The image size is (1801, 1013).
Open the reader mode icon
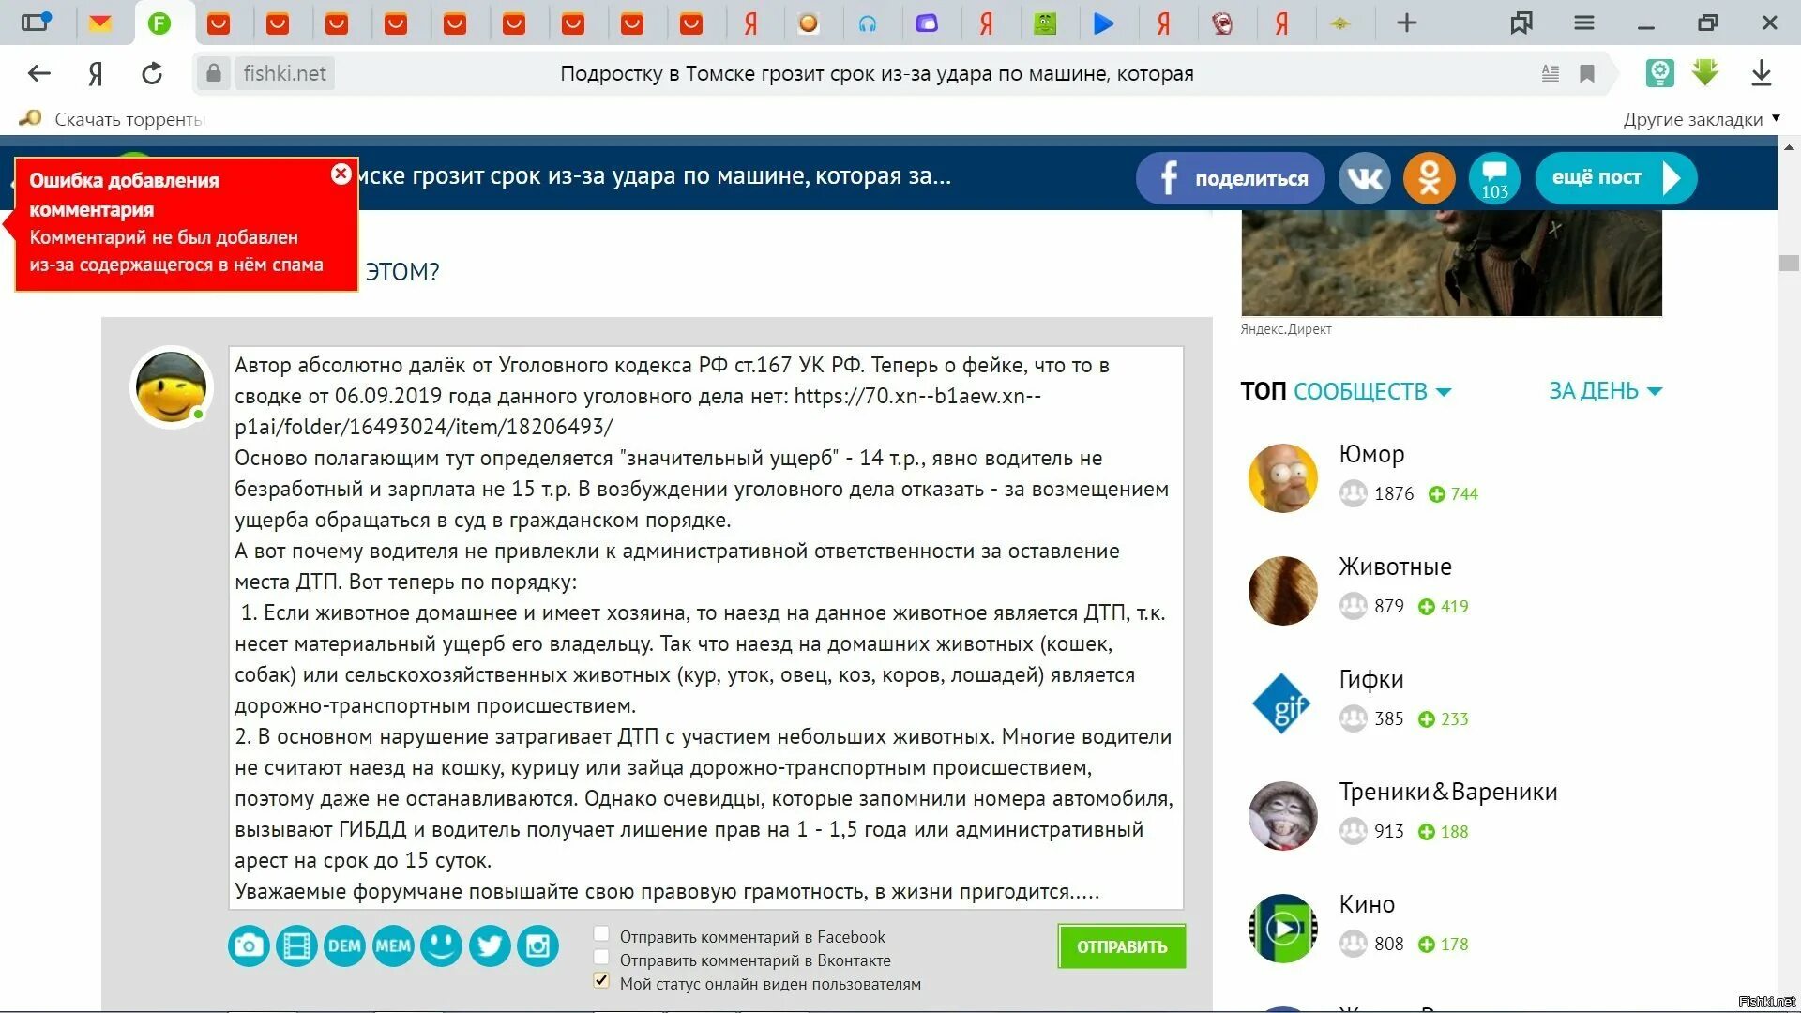1550,73
